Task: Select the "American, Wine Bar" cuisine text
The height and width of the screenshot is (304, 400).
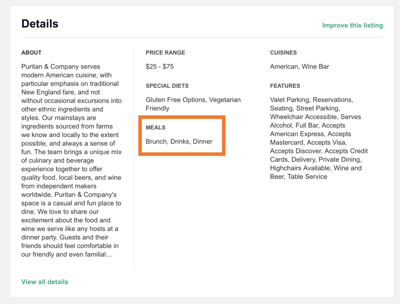Action: (x=299, y=66)
